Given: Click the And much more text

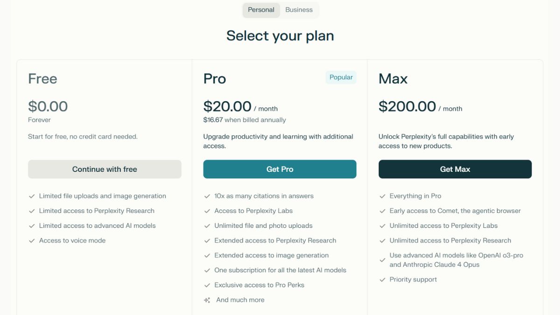Looking at the screenshot, I should pos(240,300).
